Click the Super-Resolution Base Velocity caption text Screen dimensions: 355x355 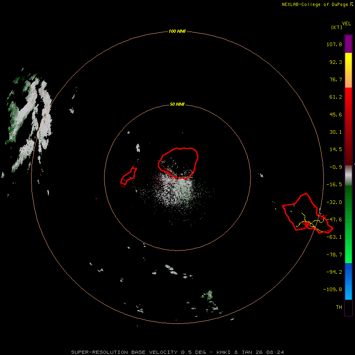pyautogui.click(x=177, y=352)
